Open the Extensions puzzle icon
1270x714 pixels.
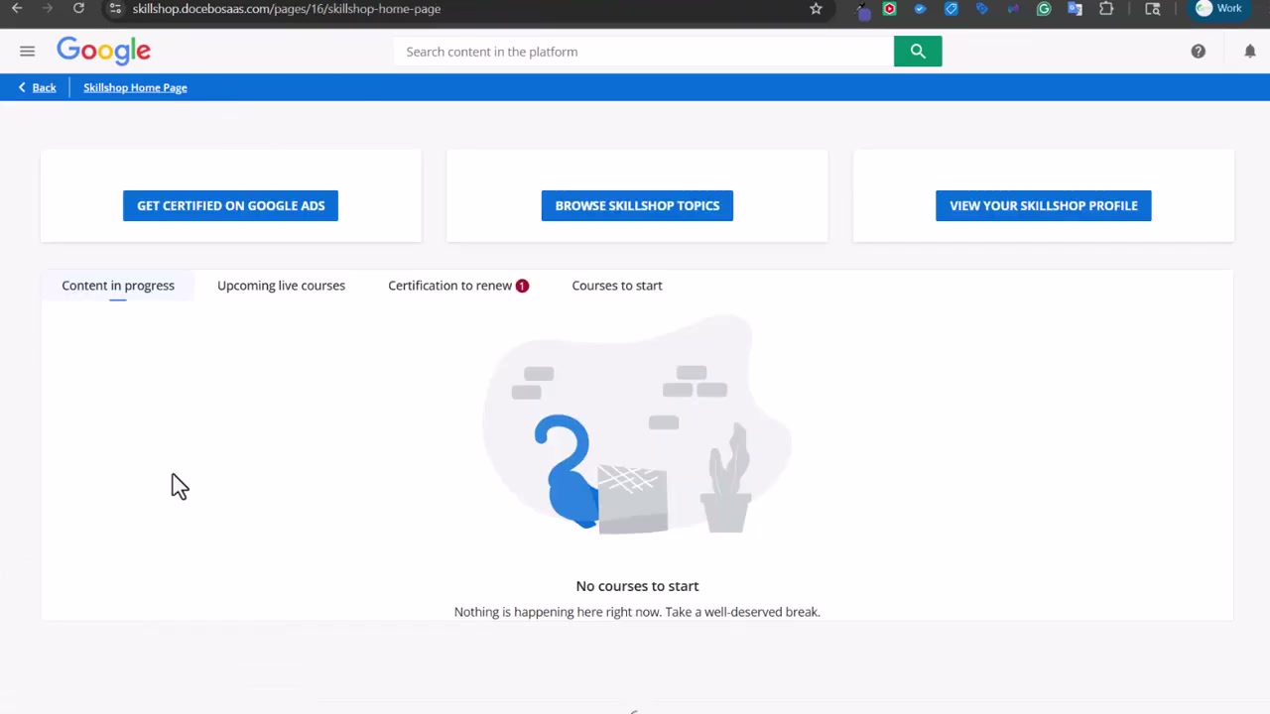[1106, 9]
